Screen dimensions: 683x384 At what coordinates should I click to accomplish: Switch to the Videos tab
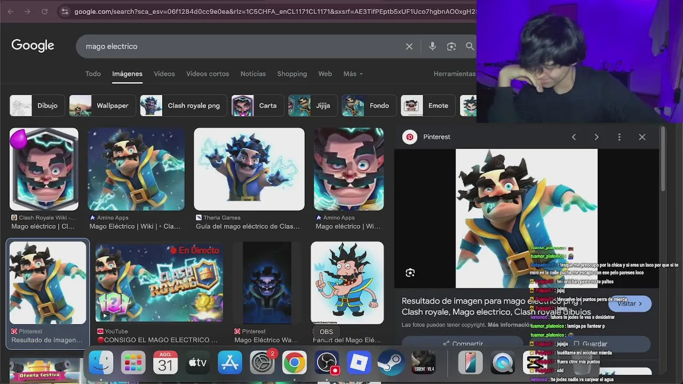coord(164,74)
